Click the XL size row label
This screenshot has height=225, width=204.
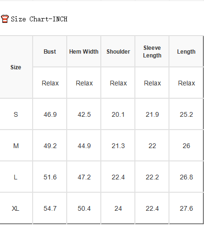click(16, 208)
